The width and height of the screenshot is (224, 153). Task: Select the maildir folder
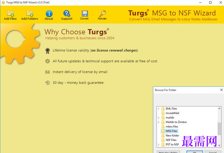(170, 118)
